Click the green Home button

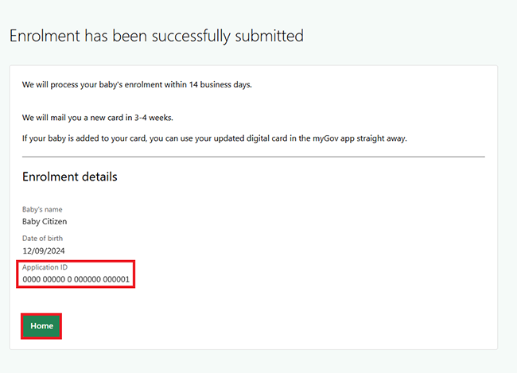(x=41, y=326)
